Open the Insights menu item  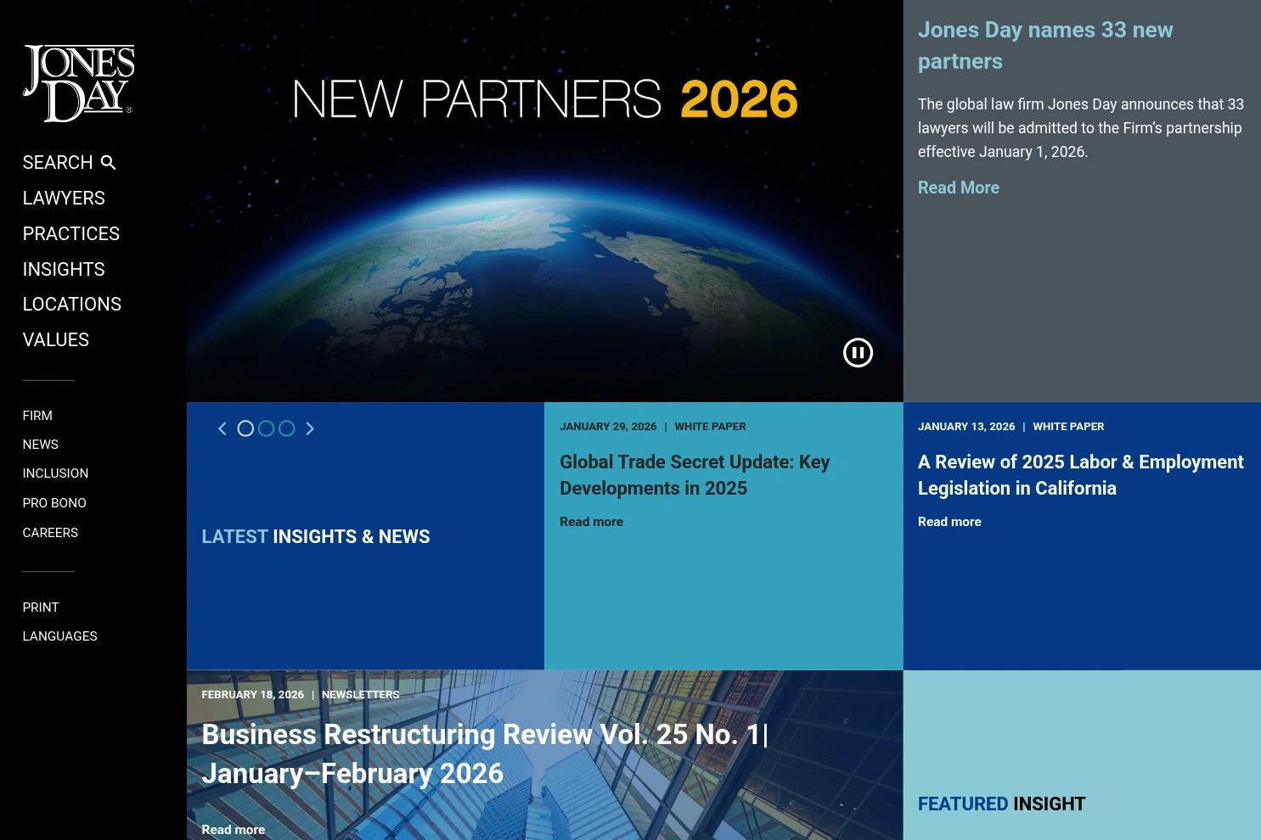pos(64,269)
